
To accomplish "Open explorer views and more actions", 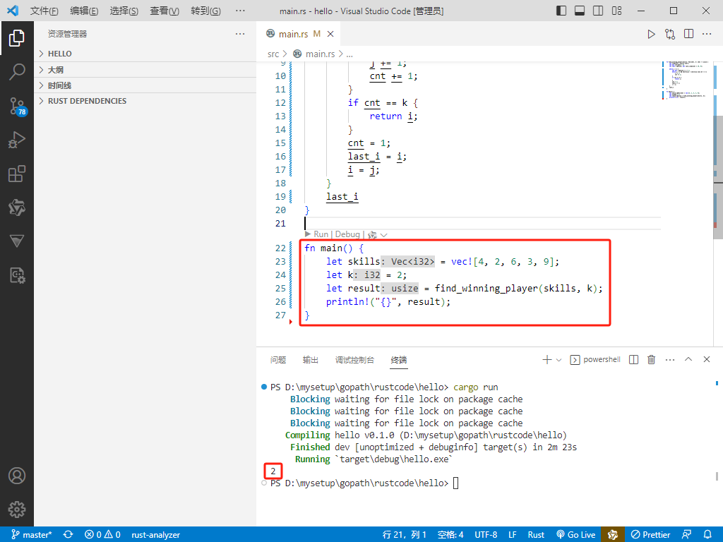I will (240, 34).
